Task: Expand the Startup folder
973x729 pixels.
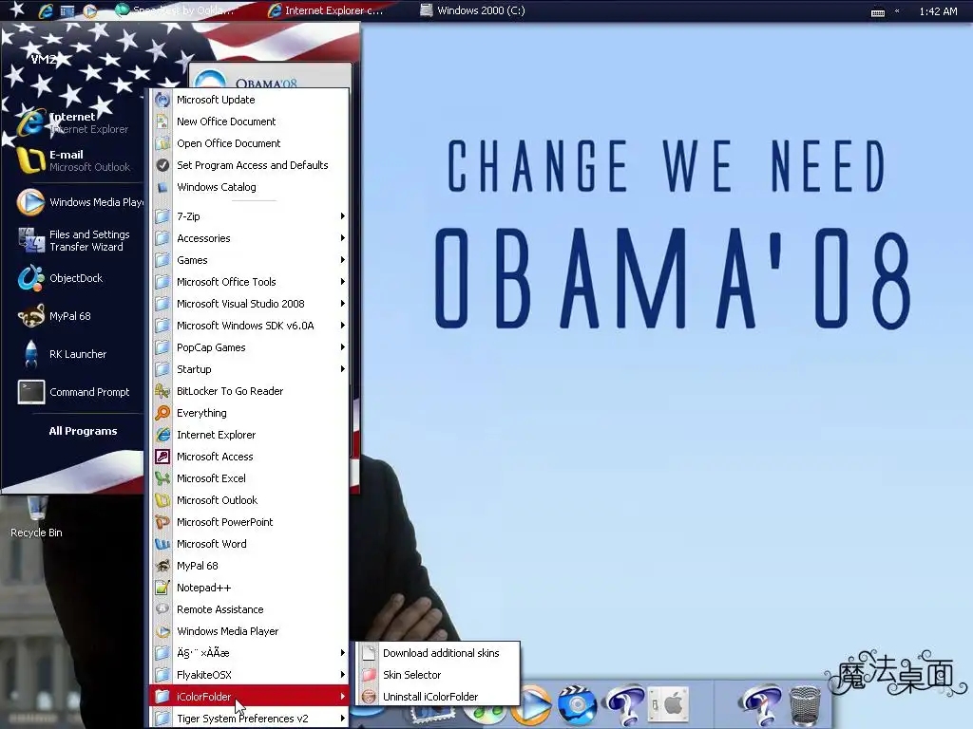Action: 250,369
